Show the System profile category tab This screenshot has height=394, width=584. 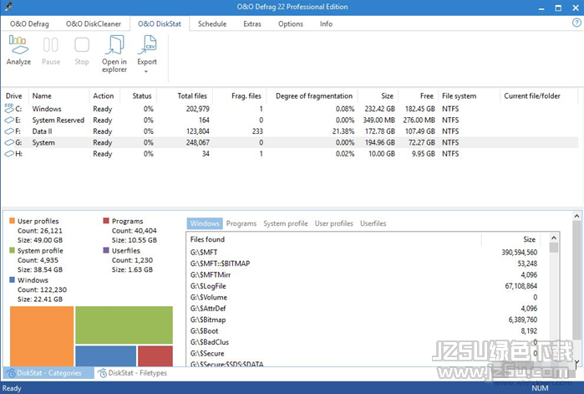pyautogui.click(x=286, y=223)
